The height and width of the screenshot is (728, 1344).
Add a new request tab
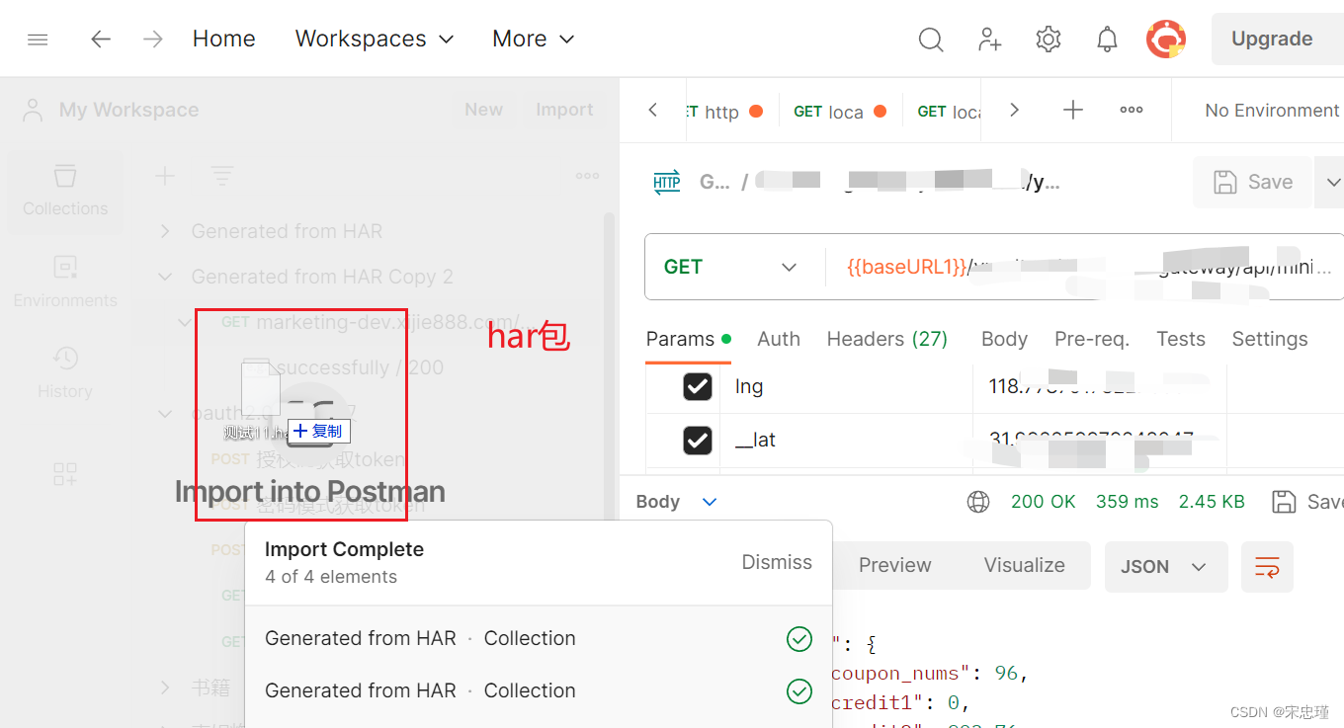(x=1073, y=110)
